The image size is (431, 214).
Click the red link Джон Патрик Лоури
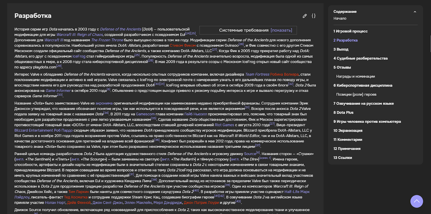[201, 203]
